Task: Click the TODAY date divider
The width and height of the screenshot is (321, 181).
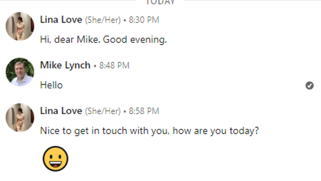Action: click(x=160, y=2)
